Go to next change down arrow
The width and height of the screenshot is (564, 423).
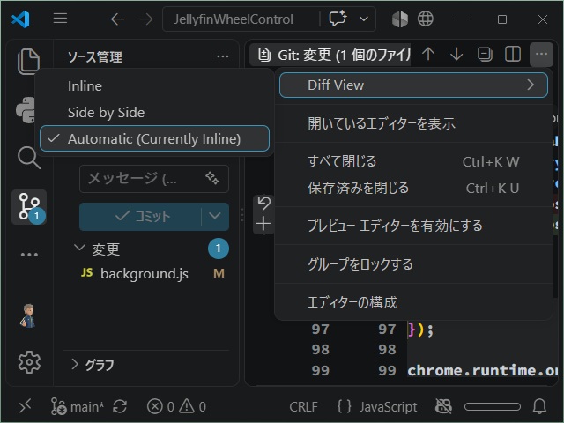point(456,55)
